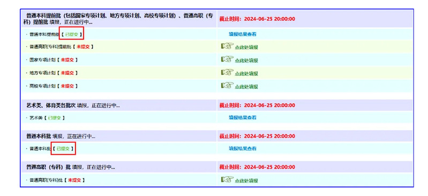The height and width of the screenshot is (196, 428).
Task: Click 点此处填报 link for 国家专项计划
Action: pyautogui.click(x=246, y=60)
